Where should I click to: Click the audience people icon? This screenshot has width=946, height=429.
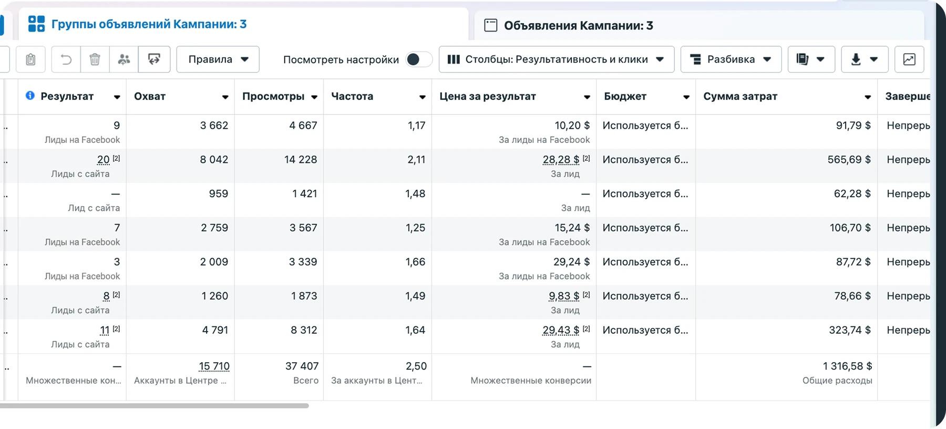124,59
